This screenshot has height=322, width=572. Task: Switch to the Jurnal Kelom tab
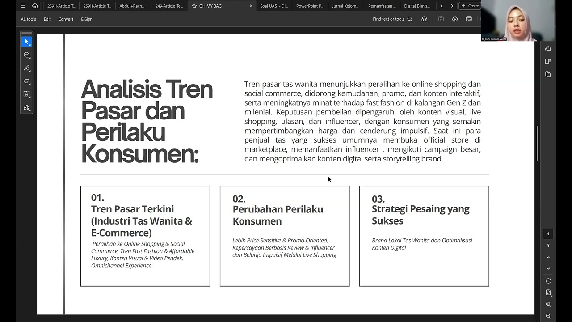point(345,6)
